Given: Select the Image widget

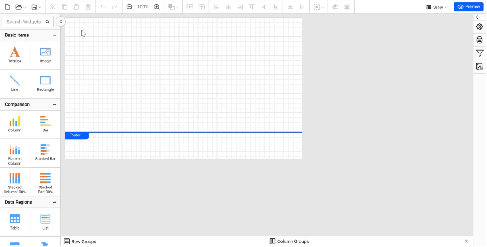Looking at the screenshot, I should tap(45, 55).
